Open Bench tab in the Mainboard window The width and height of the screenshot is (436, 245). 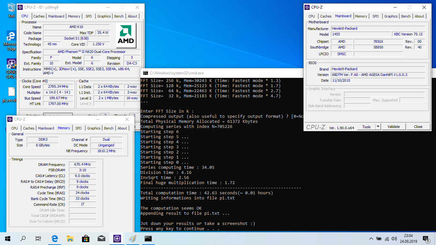[x=406, y=16]
